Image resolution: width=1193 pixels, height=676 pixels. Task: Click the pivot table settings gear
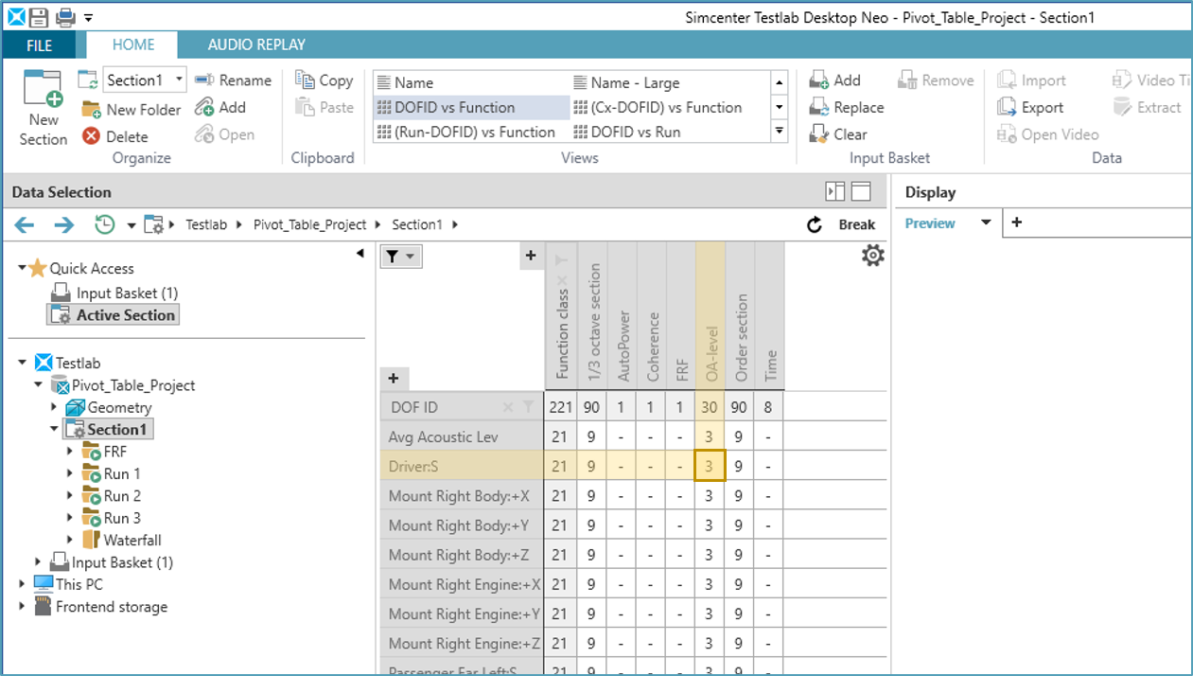[x=872, y=256]
